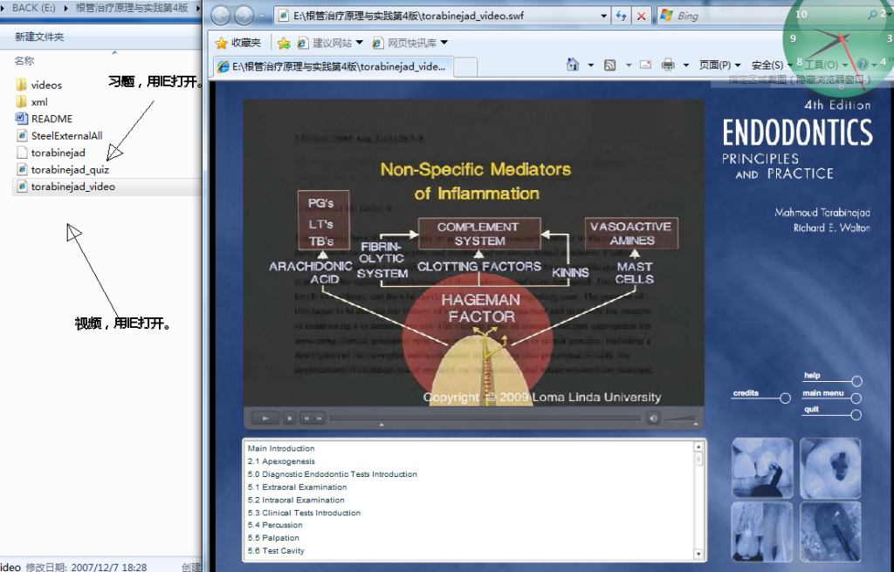Go back with the browser Back button
This screenshot has width=894, height=572.
click(221, 16)
